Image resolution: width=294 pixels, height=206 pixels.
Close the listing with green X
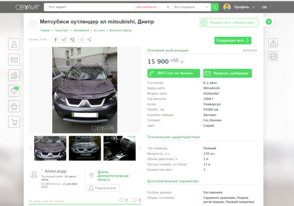click(268, 22)
